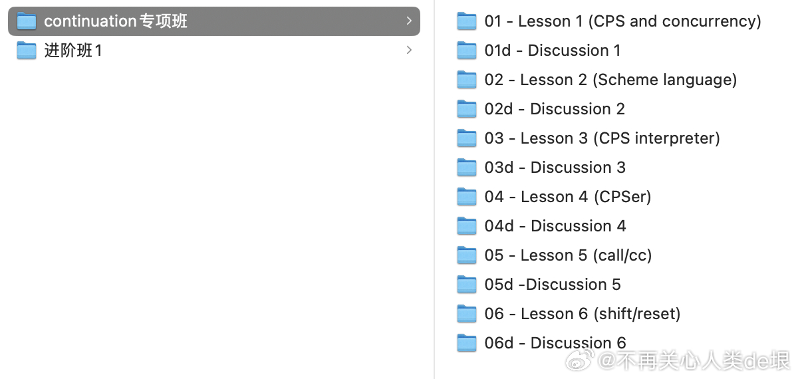Click folder icon for Lesson 3 CPS interpreter
Viewport: 798px width, 379px height.
(467, 138)
